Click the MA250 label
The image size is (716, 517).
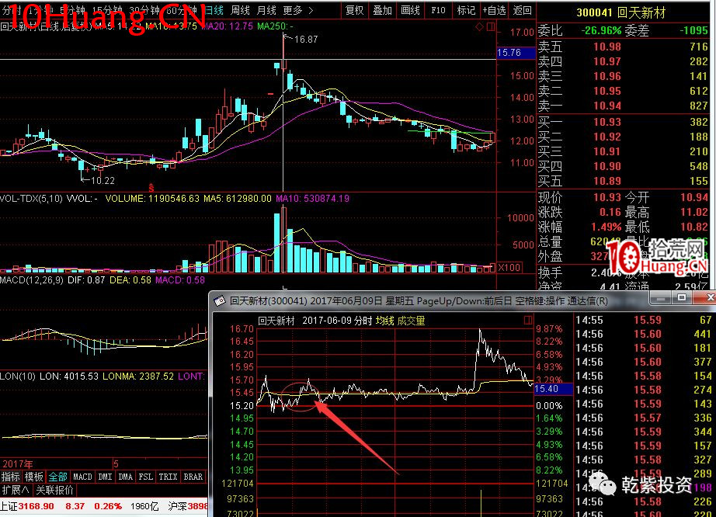(275, 26)
